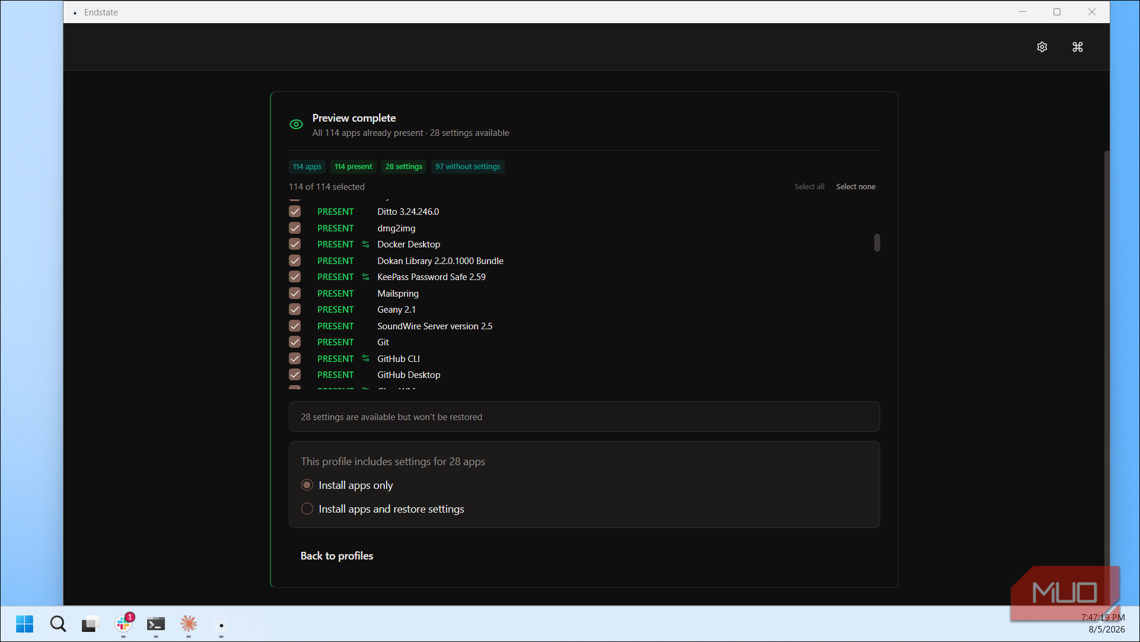This screenshot has height=642, width=1140.
Task: Click the 28 settings filter chip
Action: click(x=404, y=167)
